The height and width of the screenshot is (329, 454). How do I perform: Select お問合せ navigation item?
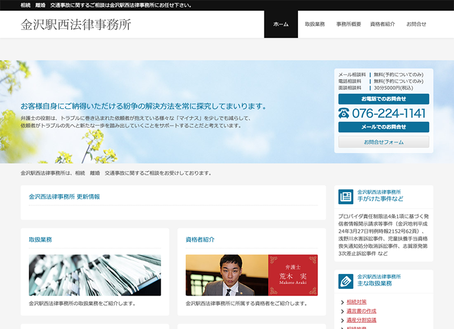pyautogui.click(x=417, y=24)
